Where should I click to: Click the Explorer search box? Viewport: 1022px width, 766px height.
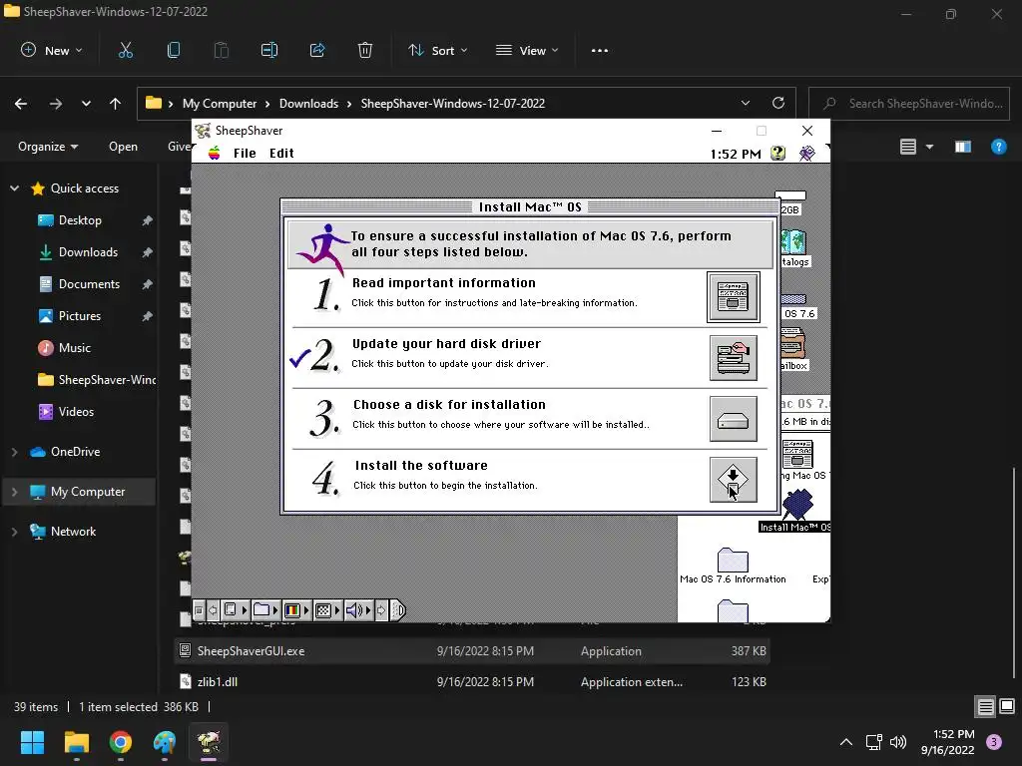(x=909, y=104)
